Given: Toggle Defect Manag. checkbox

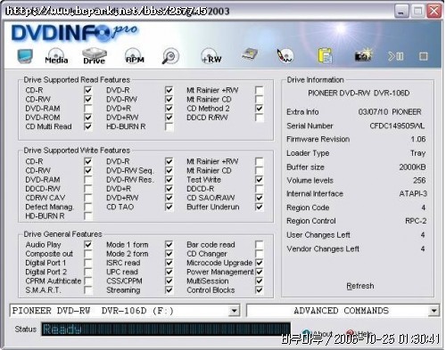Looking at the screenshot, I should (88, 207).
